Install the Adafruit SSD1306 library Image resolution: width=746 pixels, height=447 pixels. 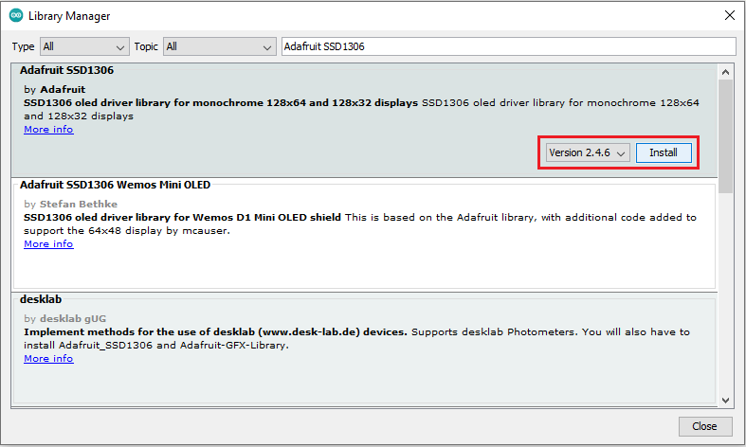pyautogui.click(x=664, y=152)
